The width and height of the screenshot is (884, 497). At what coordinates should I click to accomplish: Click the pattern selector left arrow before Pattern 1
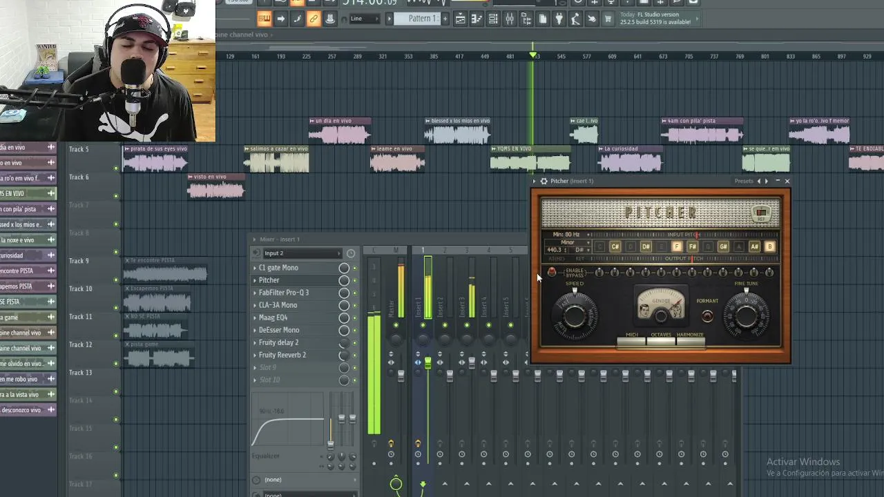point(390,19)
